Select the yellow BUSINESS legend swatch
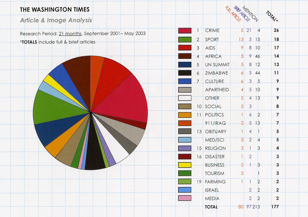Image resolution: width=308 pixels, height=217 pixels. (x=185, y=165)
